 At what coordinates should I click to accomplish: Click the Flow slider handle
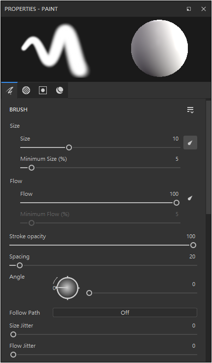click(x=177, y=203)
